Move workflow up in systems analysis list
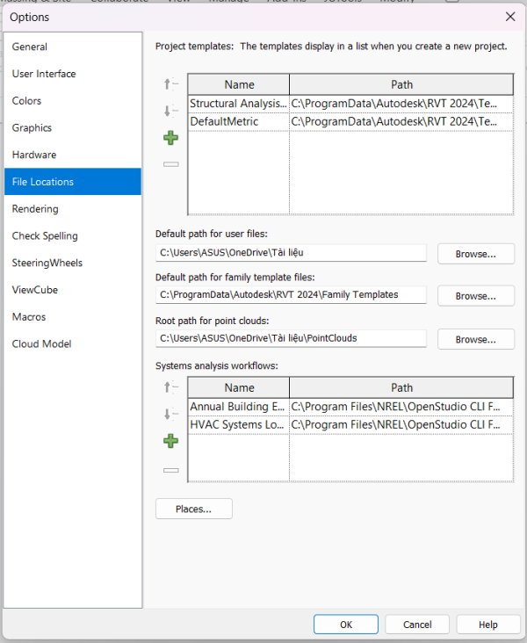527x643 pixels. coord(170,387)
